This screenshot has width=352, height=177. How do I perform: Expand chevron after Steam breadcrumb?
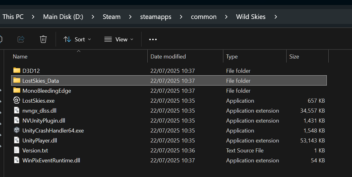coord(130,17)
